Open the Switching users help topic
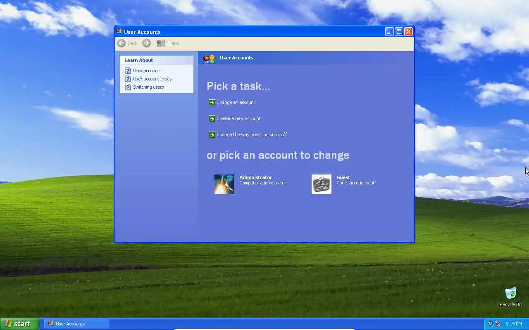This screenshot has width=529, height=330. [x=148, y=87]
